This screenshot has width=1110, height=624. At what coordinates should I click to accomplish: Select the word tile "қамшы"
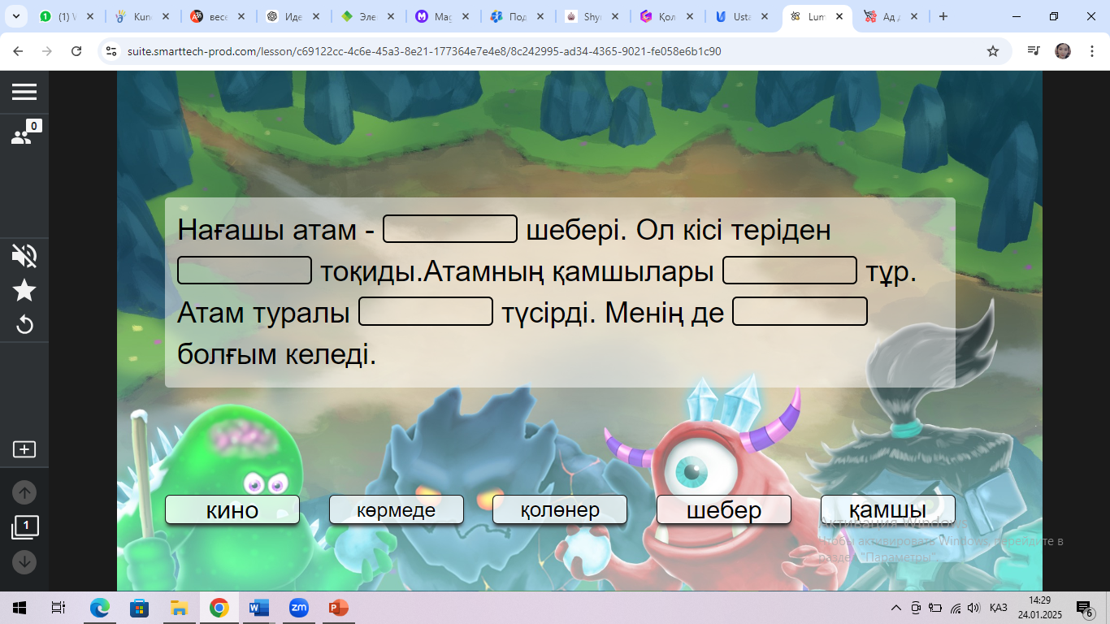(888, 509)
